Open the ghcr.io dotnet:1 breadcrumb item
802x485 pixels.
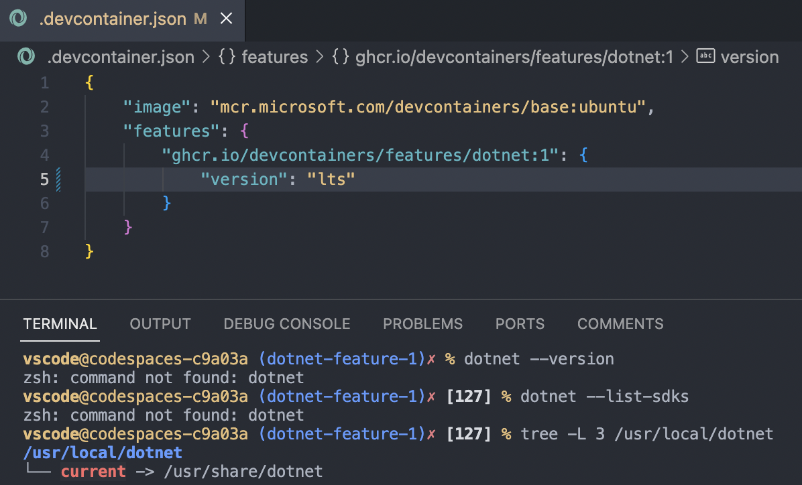(514, 57)
